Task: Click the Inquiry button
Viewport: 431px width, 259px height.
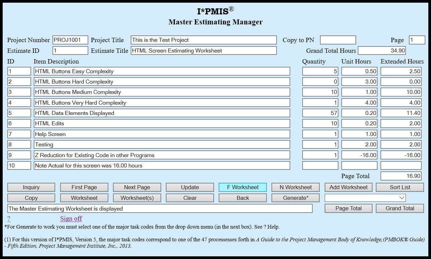Action: 31,187
